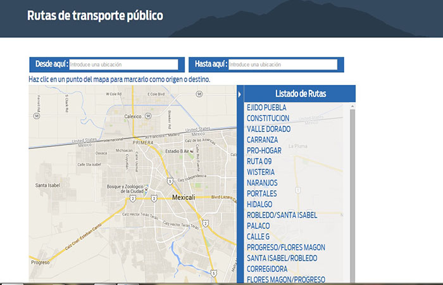Open the EJIDO PUEBLA route
This screenshot has width=443, height=285.
tap(266, 108)
